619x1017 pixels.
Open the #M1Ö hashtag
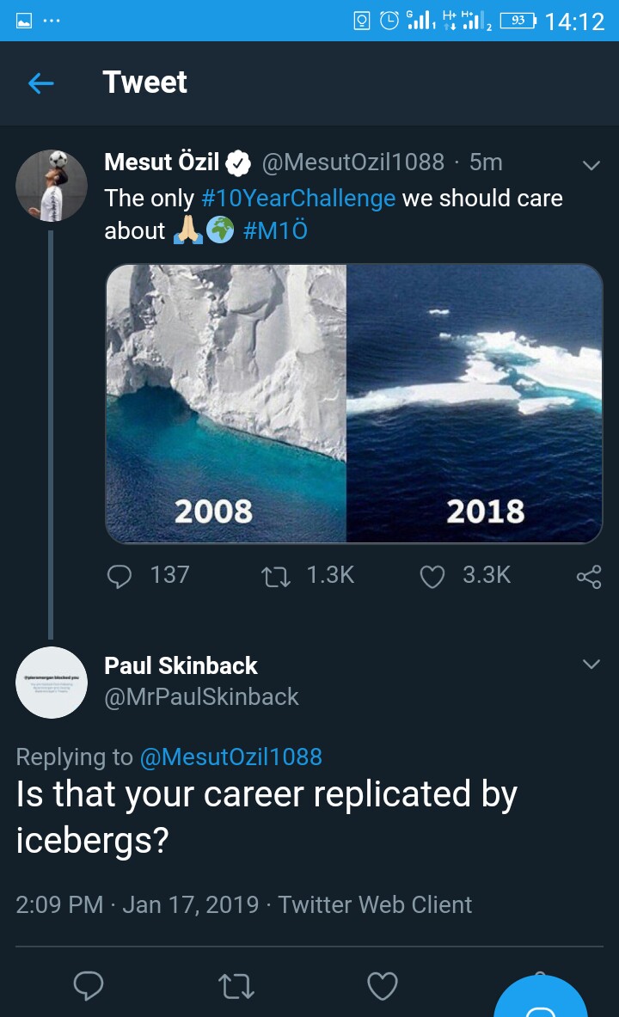[x=275, y=231]
